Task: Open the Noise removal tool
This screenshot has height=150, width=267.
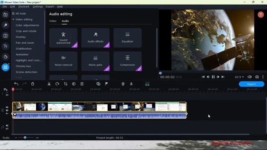Action: [63, 61]
